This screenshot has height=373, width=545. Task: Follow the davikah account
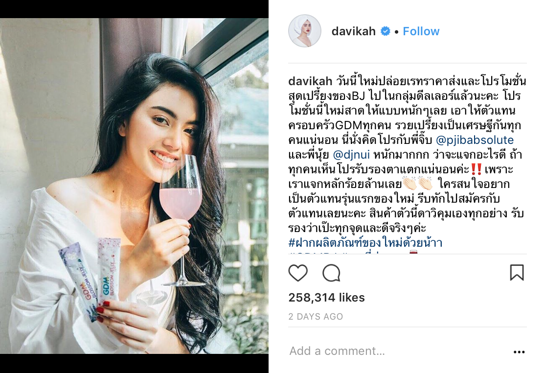(x=421, y=31)
